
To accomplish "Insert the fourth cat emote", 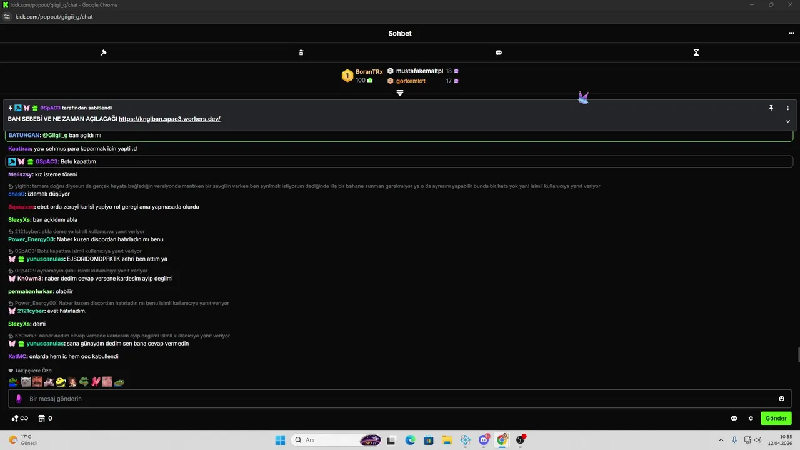I will (x=49, y=382).
